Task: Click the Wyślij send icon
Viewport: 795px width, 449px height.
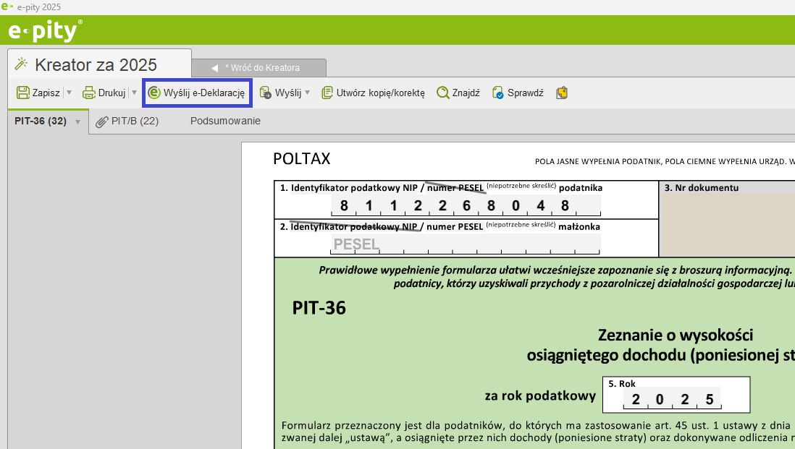Action: pos(266,93)
